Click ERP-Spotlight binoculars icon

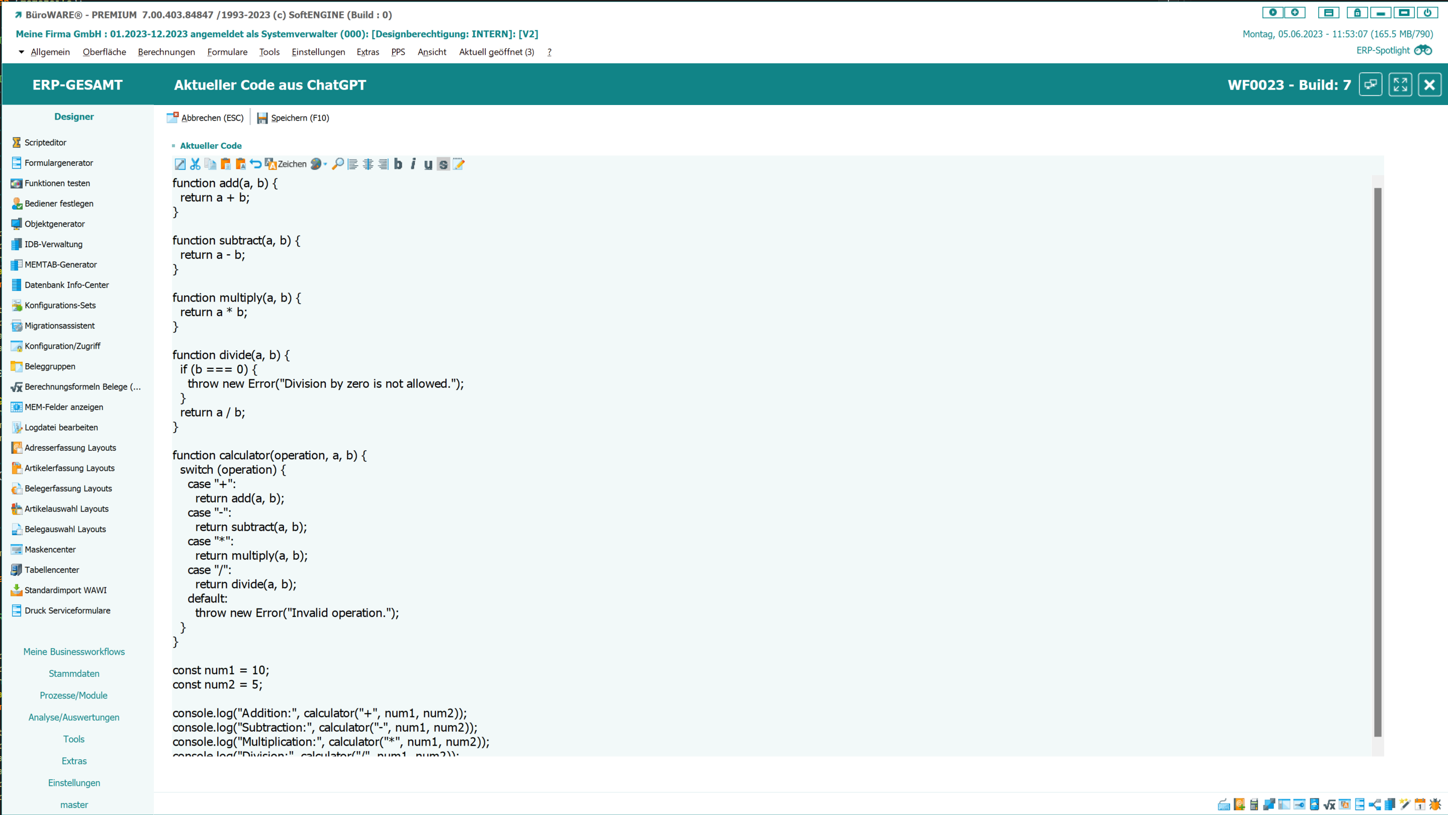click(x=1423, y=51)
